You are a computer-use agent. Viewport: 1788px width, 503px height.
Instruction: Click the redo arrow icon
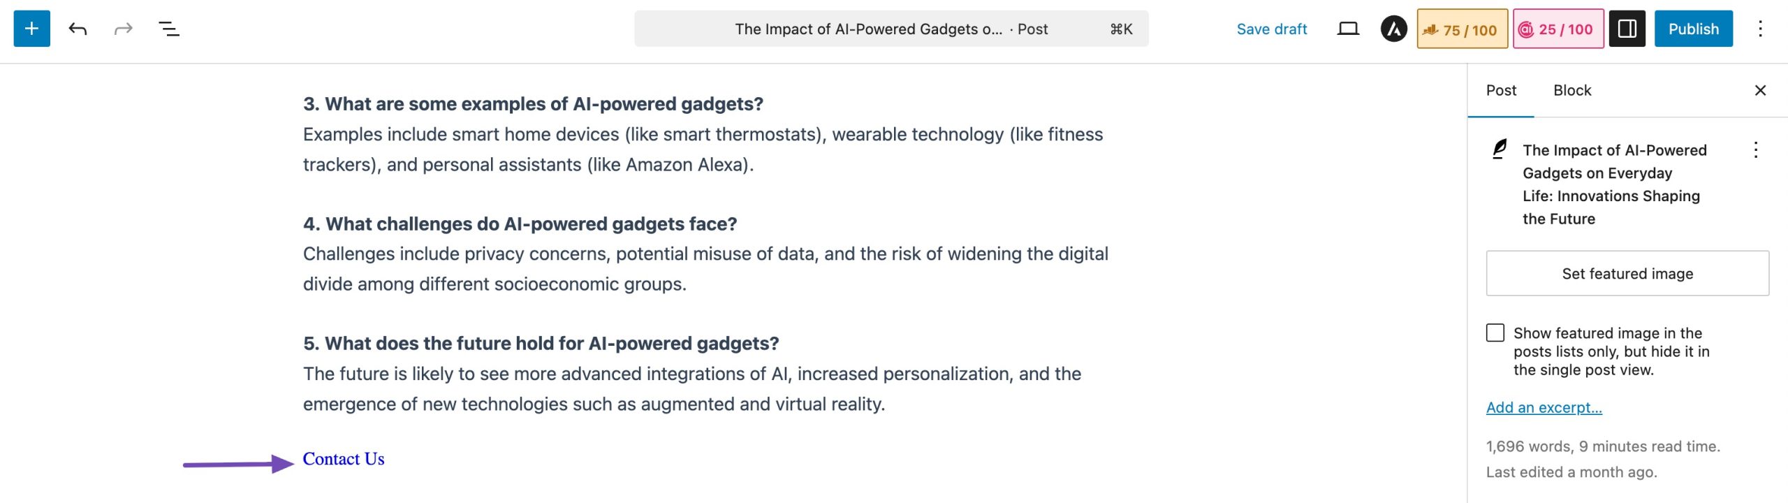pyautogui.click(x=123, y=29)
